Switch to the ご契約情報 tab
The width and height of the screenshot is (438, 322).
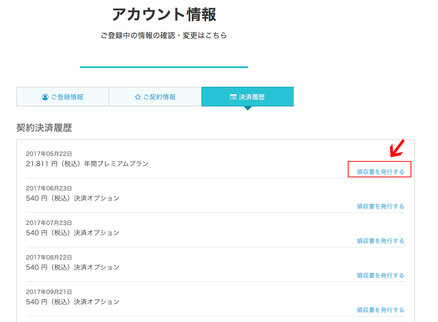155,97
